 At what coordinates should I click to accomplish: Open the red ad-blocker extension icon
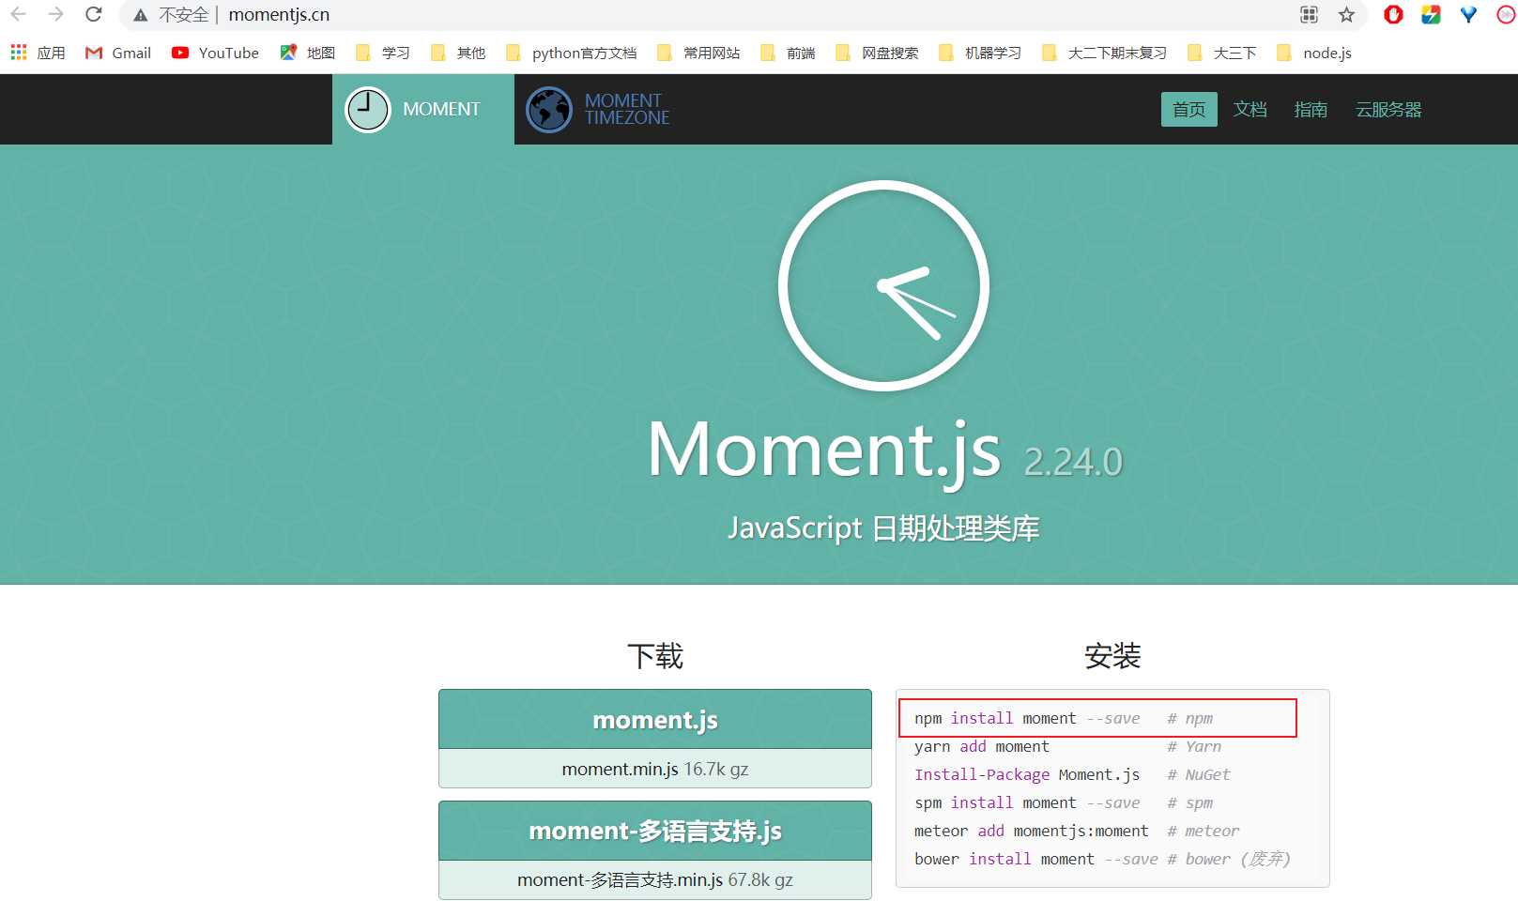click(1393, 14)
